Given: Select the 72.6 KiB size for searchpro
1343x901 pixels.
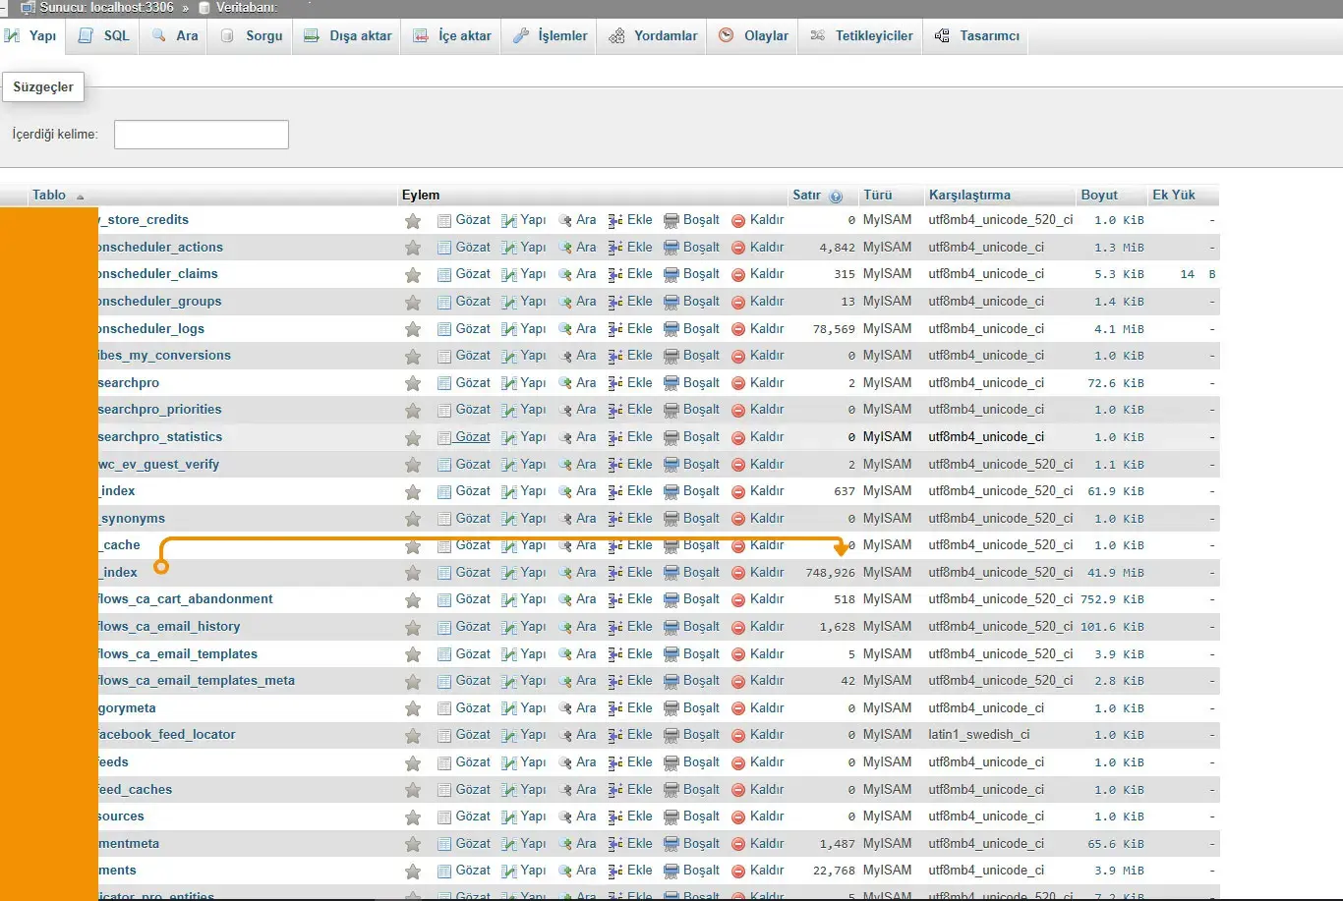Looking at the screenshot, I should 1116,383.
